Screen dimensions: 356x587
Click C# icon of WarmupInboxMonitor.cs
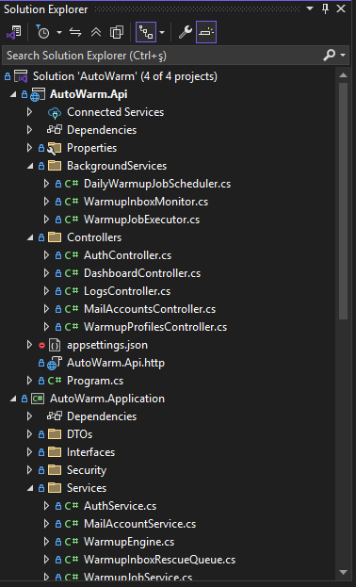click(72, 202)
